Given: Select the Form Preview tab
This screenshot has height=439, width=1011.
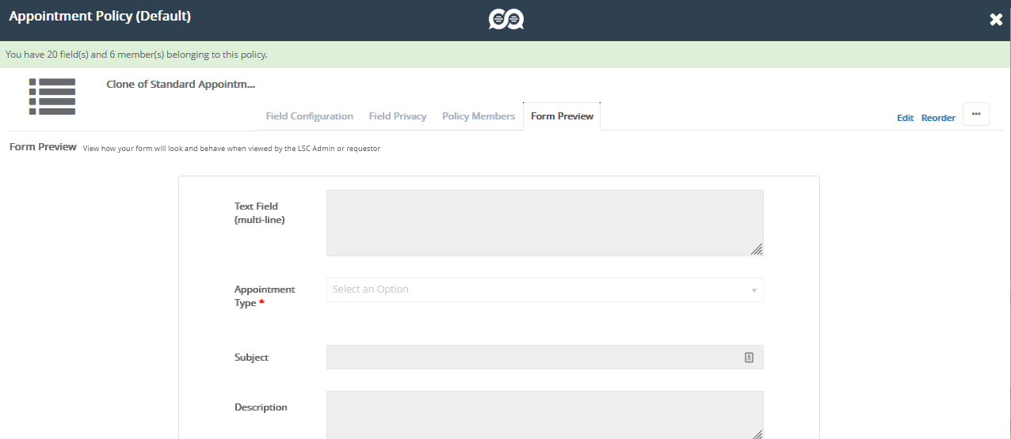Looking at the screenshot, I should [562, 116].
